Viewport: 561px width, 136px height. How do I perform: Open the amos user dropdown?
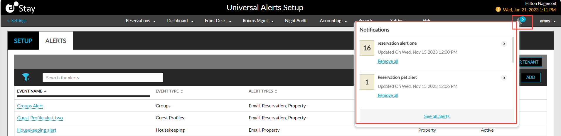[x=547, y=21]
